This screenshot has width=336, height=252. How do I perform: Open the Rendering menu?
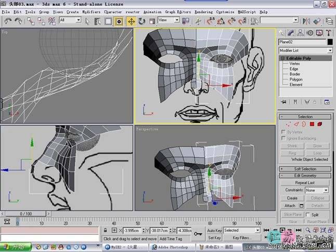click(203, 12)
